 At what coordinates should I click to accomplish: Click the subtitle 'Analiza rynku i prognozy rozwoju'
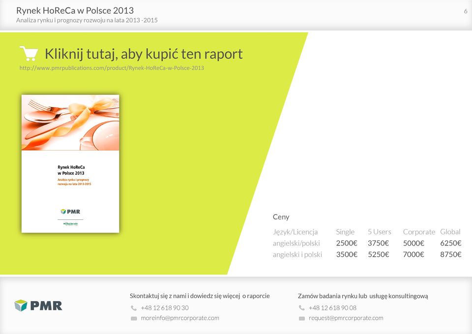87,20
